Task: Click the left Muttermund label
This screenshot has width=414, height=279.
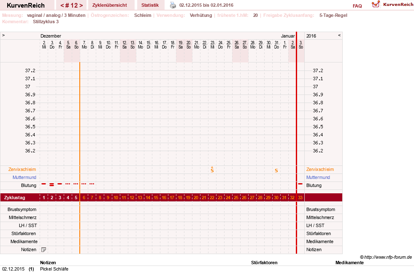Action: click(24, 177)
